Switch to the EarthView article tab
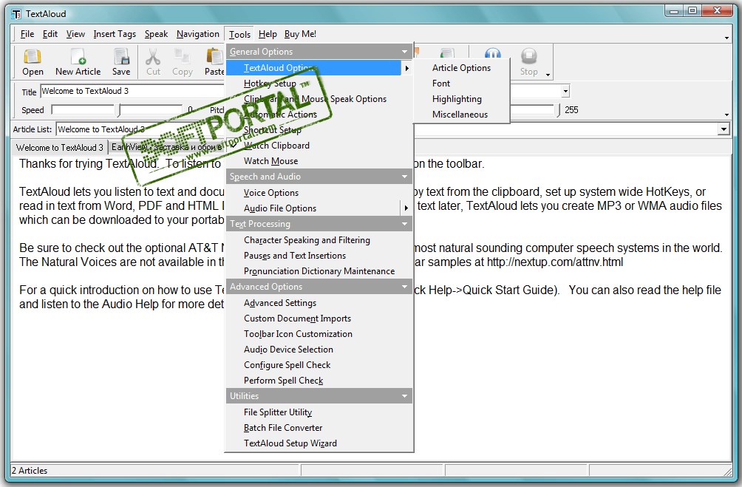The image size is (742, 487). [x=166, y=147]
